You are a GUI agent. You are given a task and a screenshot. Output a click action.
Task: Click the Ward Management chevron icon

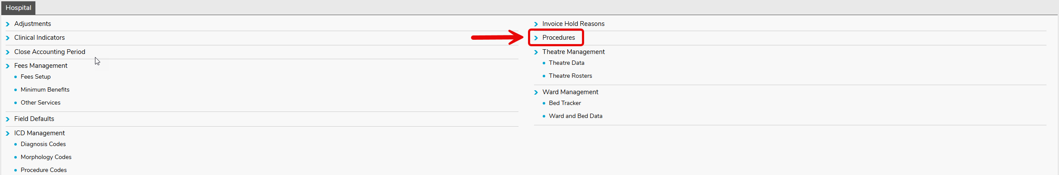coord(536,92)
